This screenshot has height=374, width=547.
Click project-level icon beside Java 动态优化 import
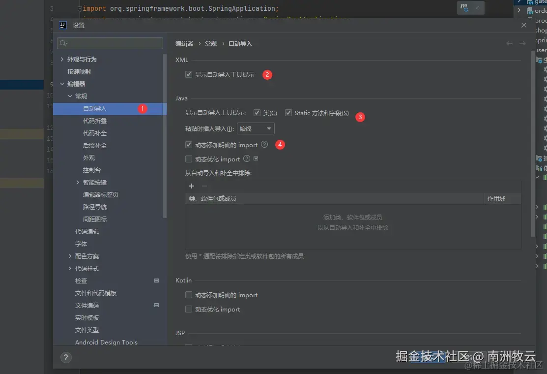[256, 158]
